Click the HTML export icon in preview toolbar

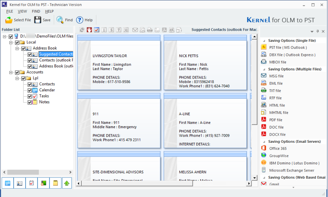[x=172, y=30]
